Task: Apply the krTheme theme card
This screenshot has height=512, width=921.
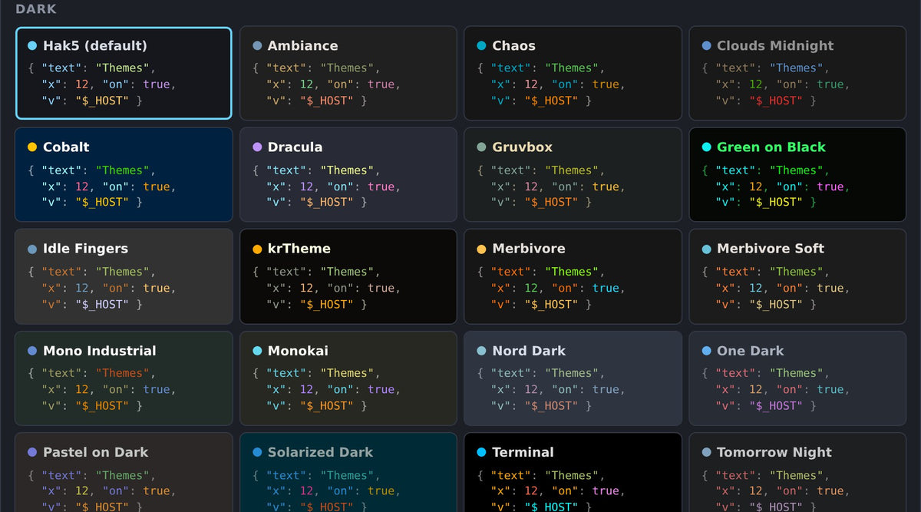Action: click(x=348, y=276)
